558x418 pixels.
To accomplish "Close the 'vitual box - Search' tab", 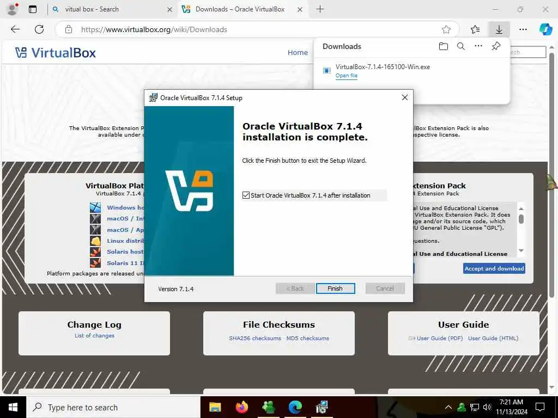I will [170, 10].
